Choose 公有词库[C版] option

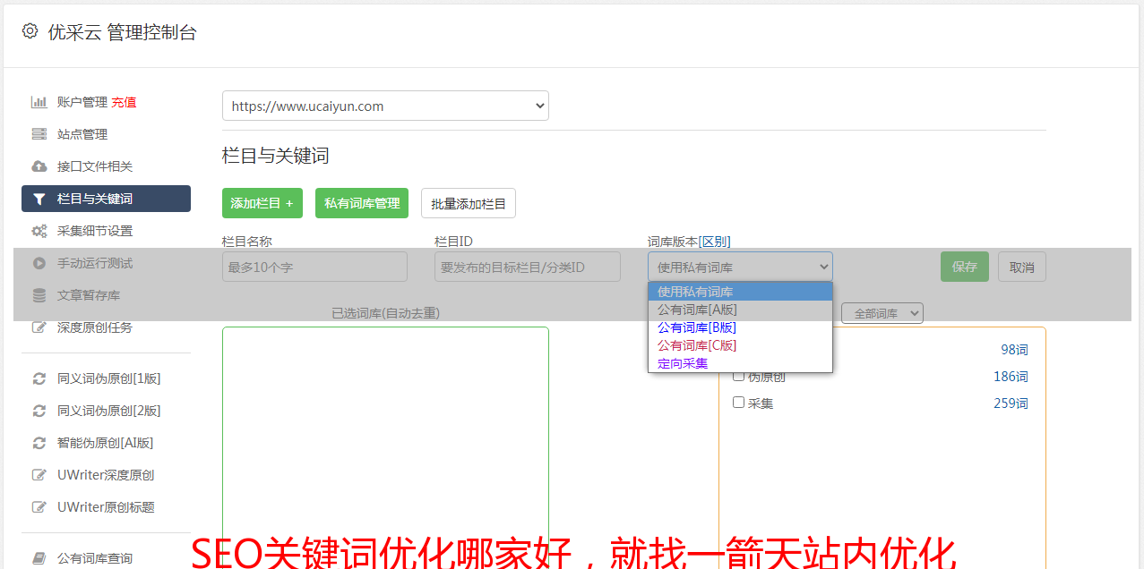pos(740,345)
